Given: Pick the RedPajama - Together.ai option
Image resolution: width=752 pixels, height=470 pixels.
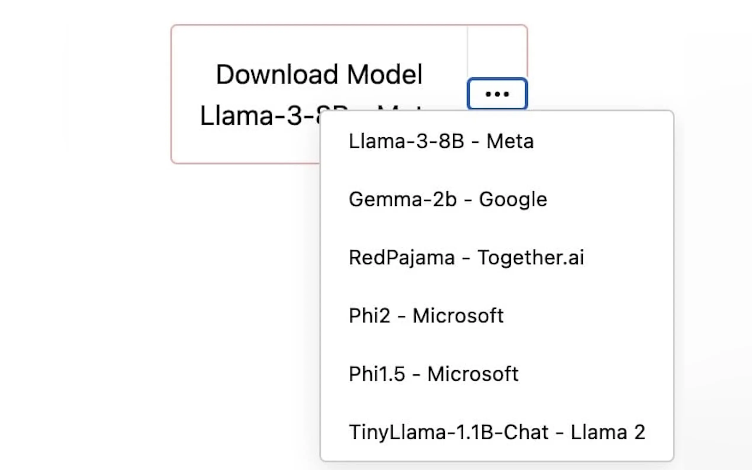Looking at the screenshot, I should [x=466, y=257].
